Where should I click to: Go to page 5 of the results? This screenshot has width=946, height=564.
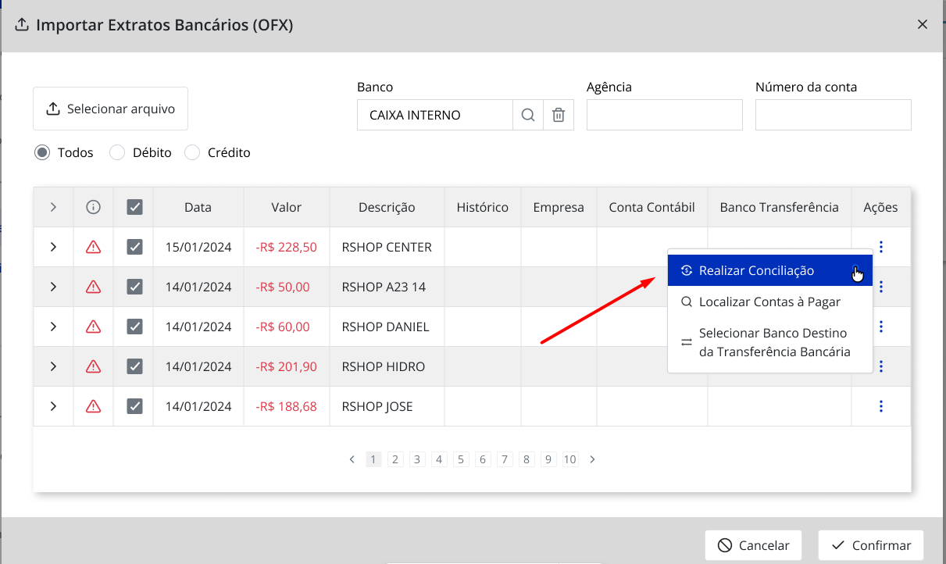click(x=461, y=459)
